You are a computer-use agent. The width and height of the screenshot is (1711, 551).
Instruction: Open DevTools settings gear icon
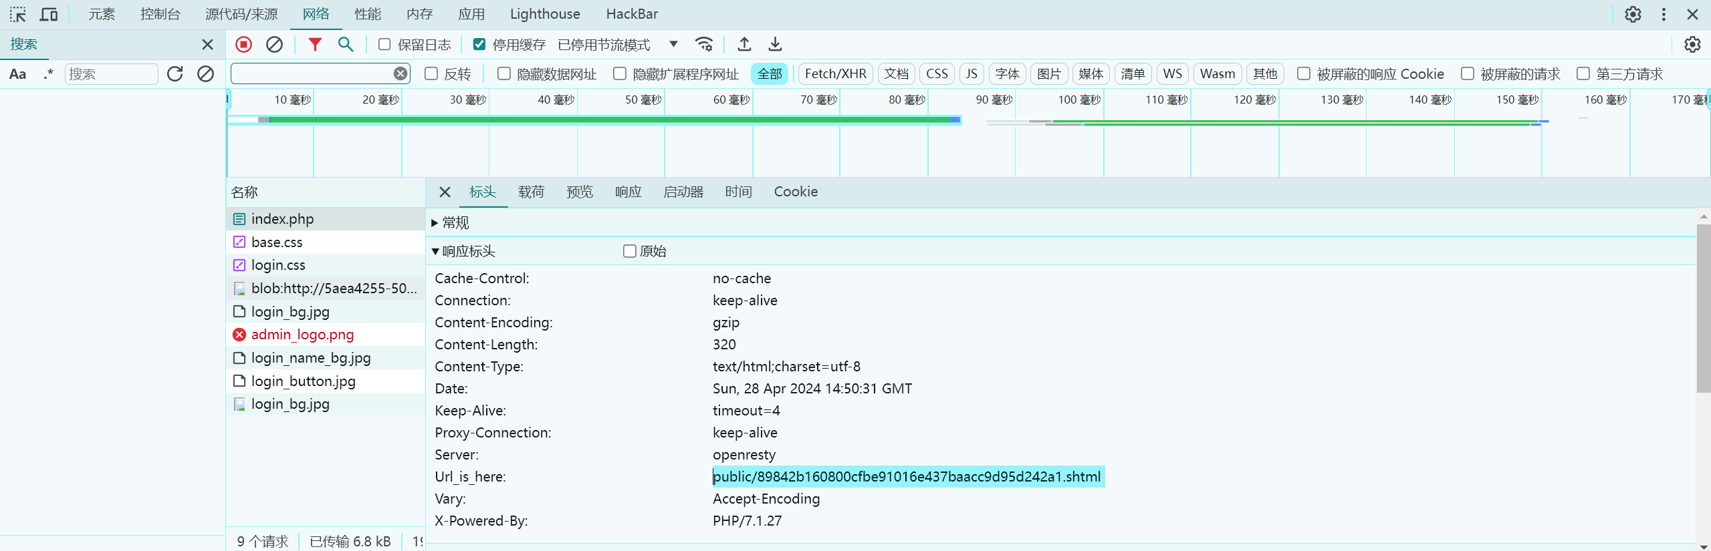point(1633,14)
